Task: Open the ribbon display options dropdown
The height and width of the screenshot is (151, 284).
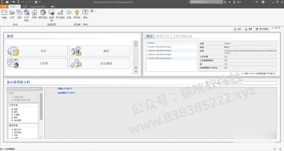Action: tap(95, 11)
